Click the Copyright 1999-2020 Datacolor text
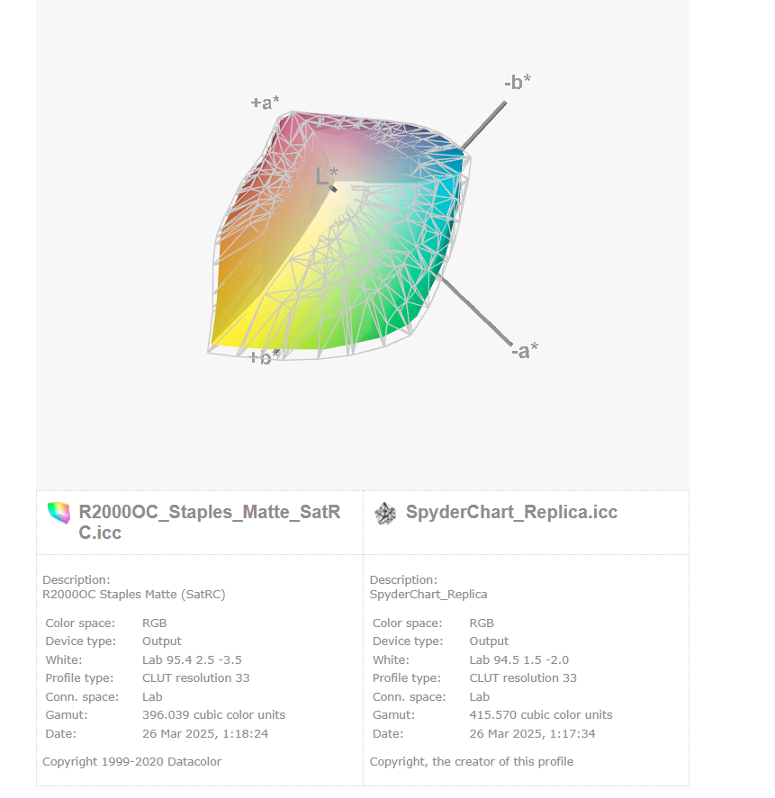This screenshot has width=775, height=798. coord(131,761)
